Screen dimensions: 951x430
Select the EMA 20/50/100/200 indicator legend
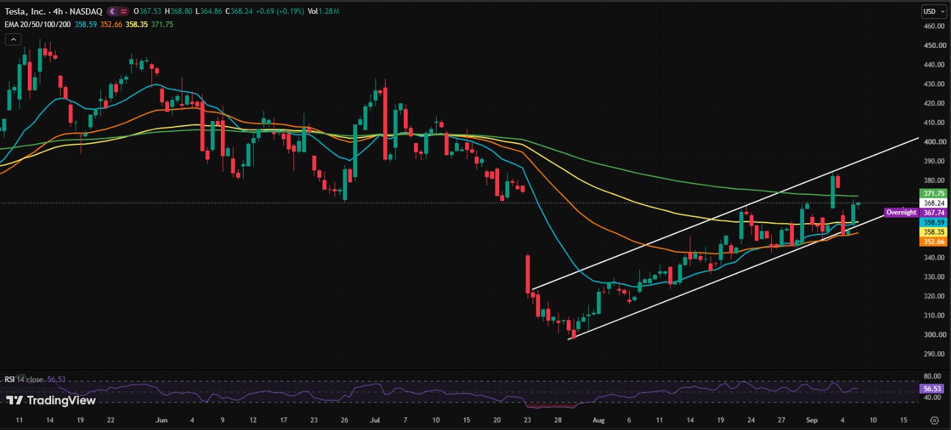(x=38, y=24)
